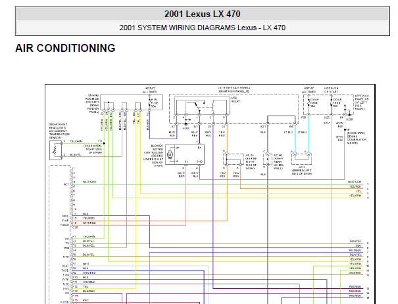Click the MTR relay coil symbol

coord(213,107)
